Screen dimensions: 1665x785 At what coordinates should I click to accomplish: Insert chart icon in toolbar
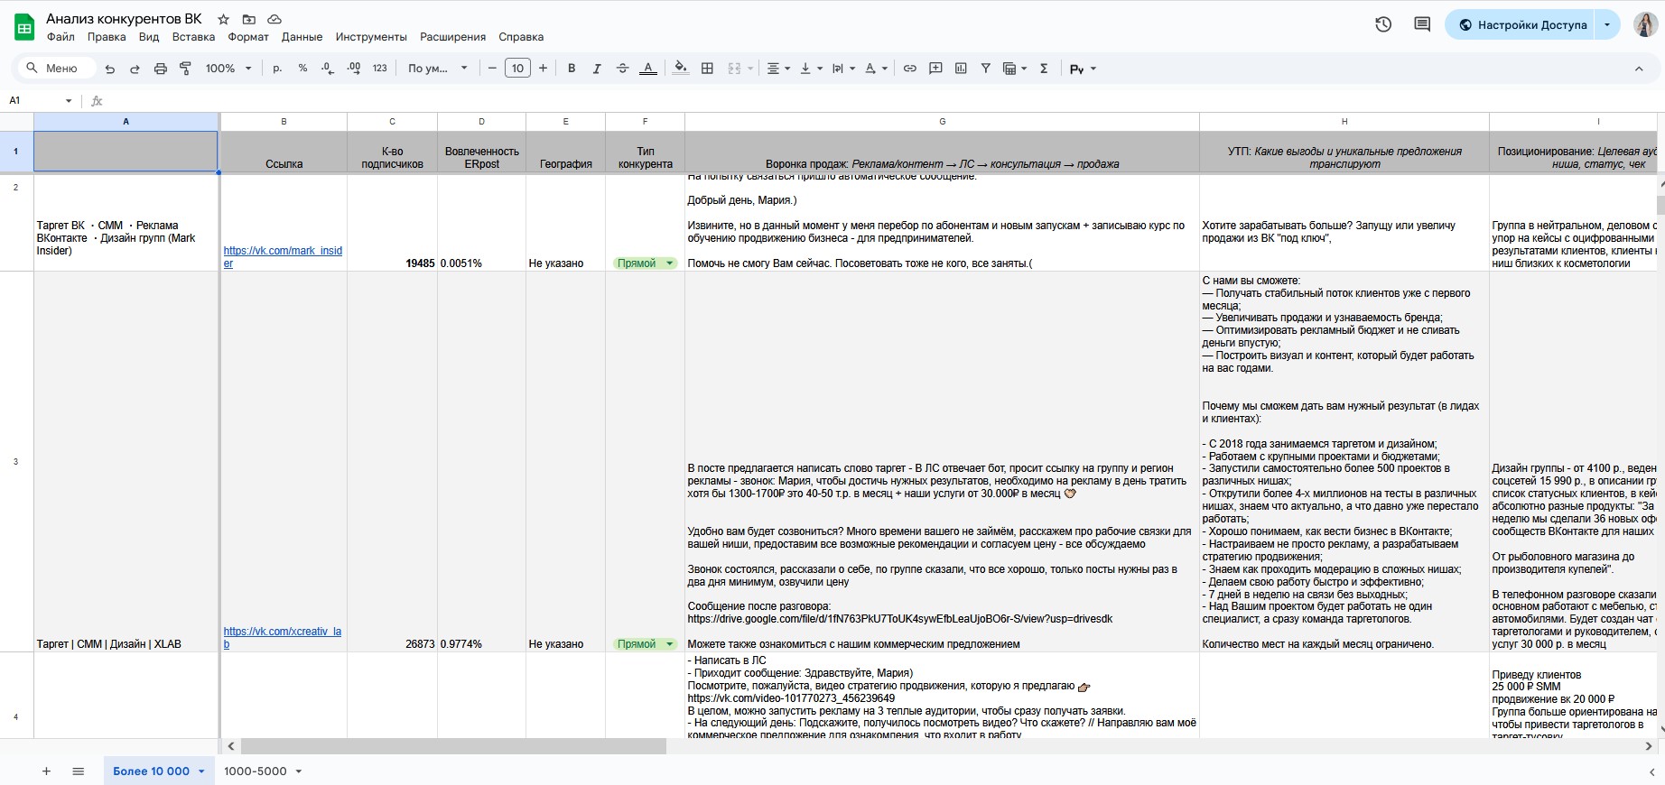[961, 69]
